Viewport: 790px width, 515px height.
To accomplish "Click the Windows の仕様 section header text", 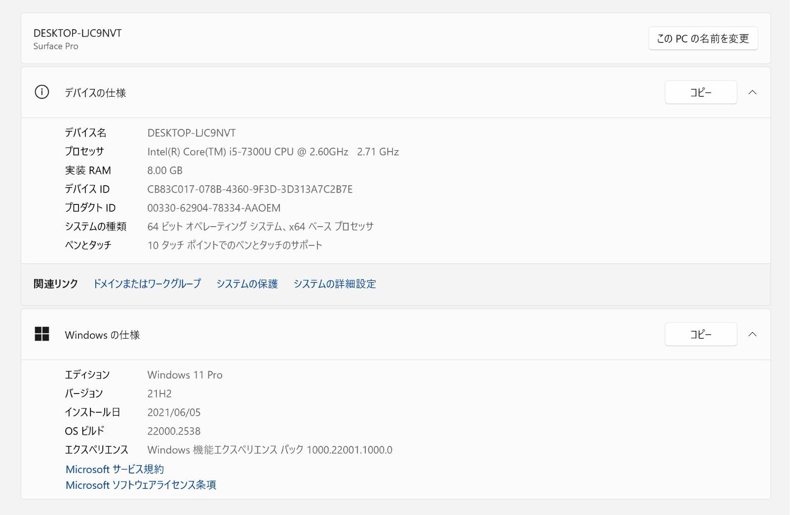I will pyautogui.click(x=102, y=335).
